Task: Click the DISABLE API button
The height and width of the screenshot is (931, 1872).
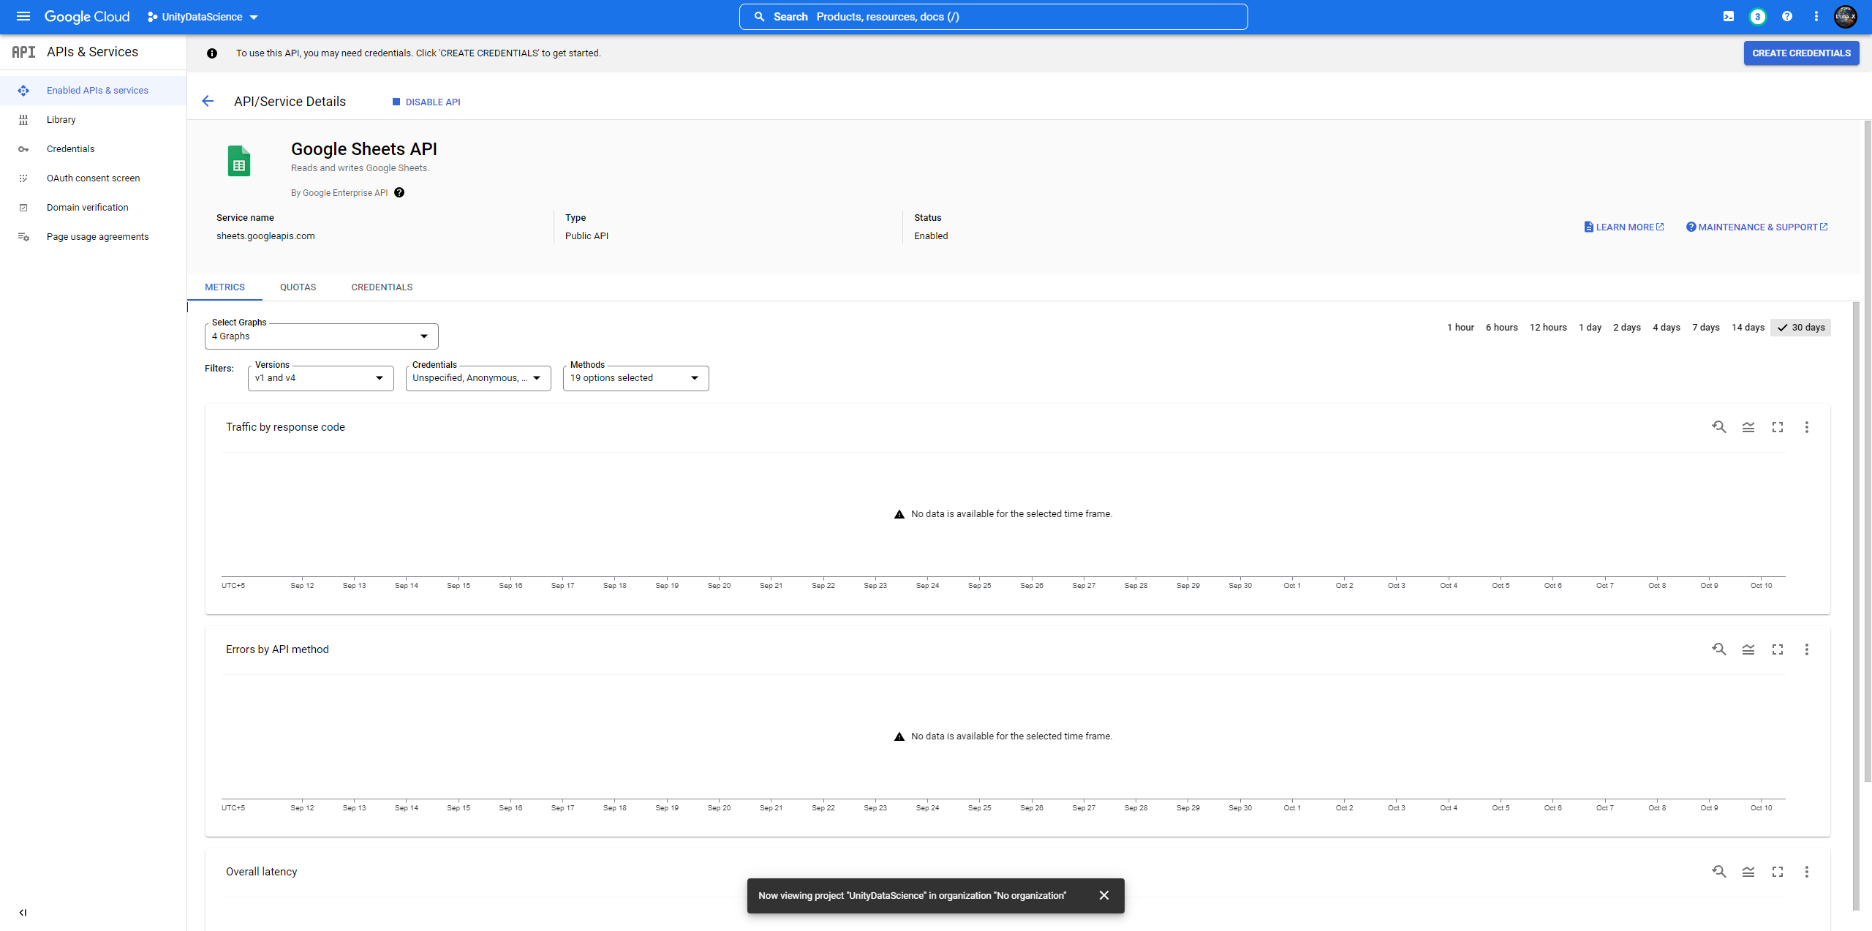Action: (x=427, y=102)
